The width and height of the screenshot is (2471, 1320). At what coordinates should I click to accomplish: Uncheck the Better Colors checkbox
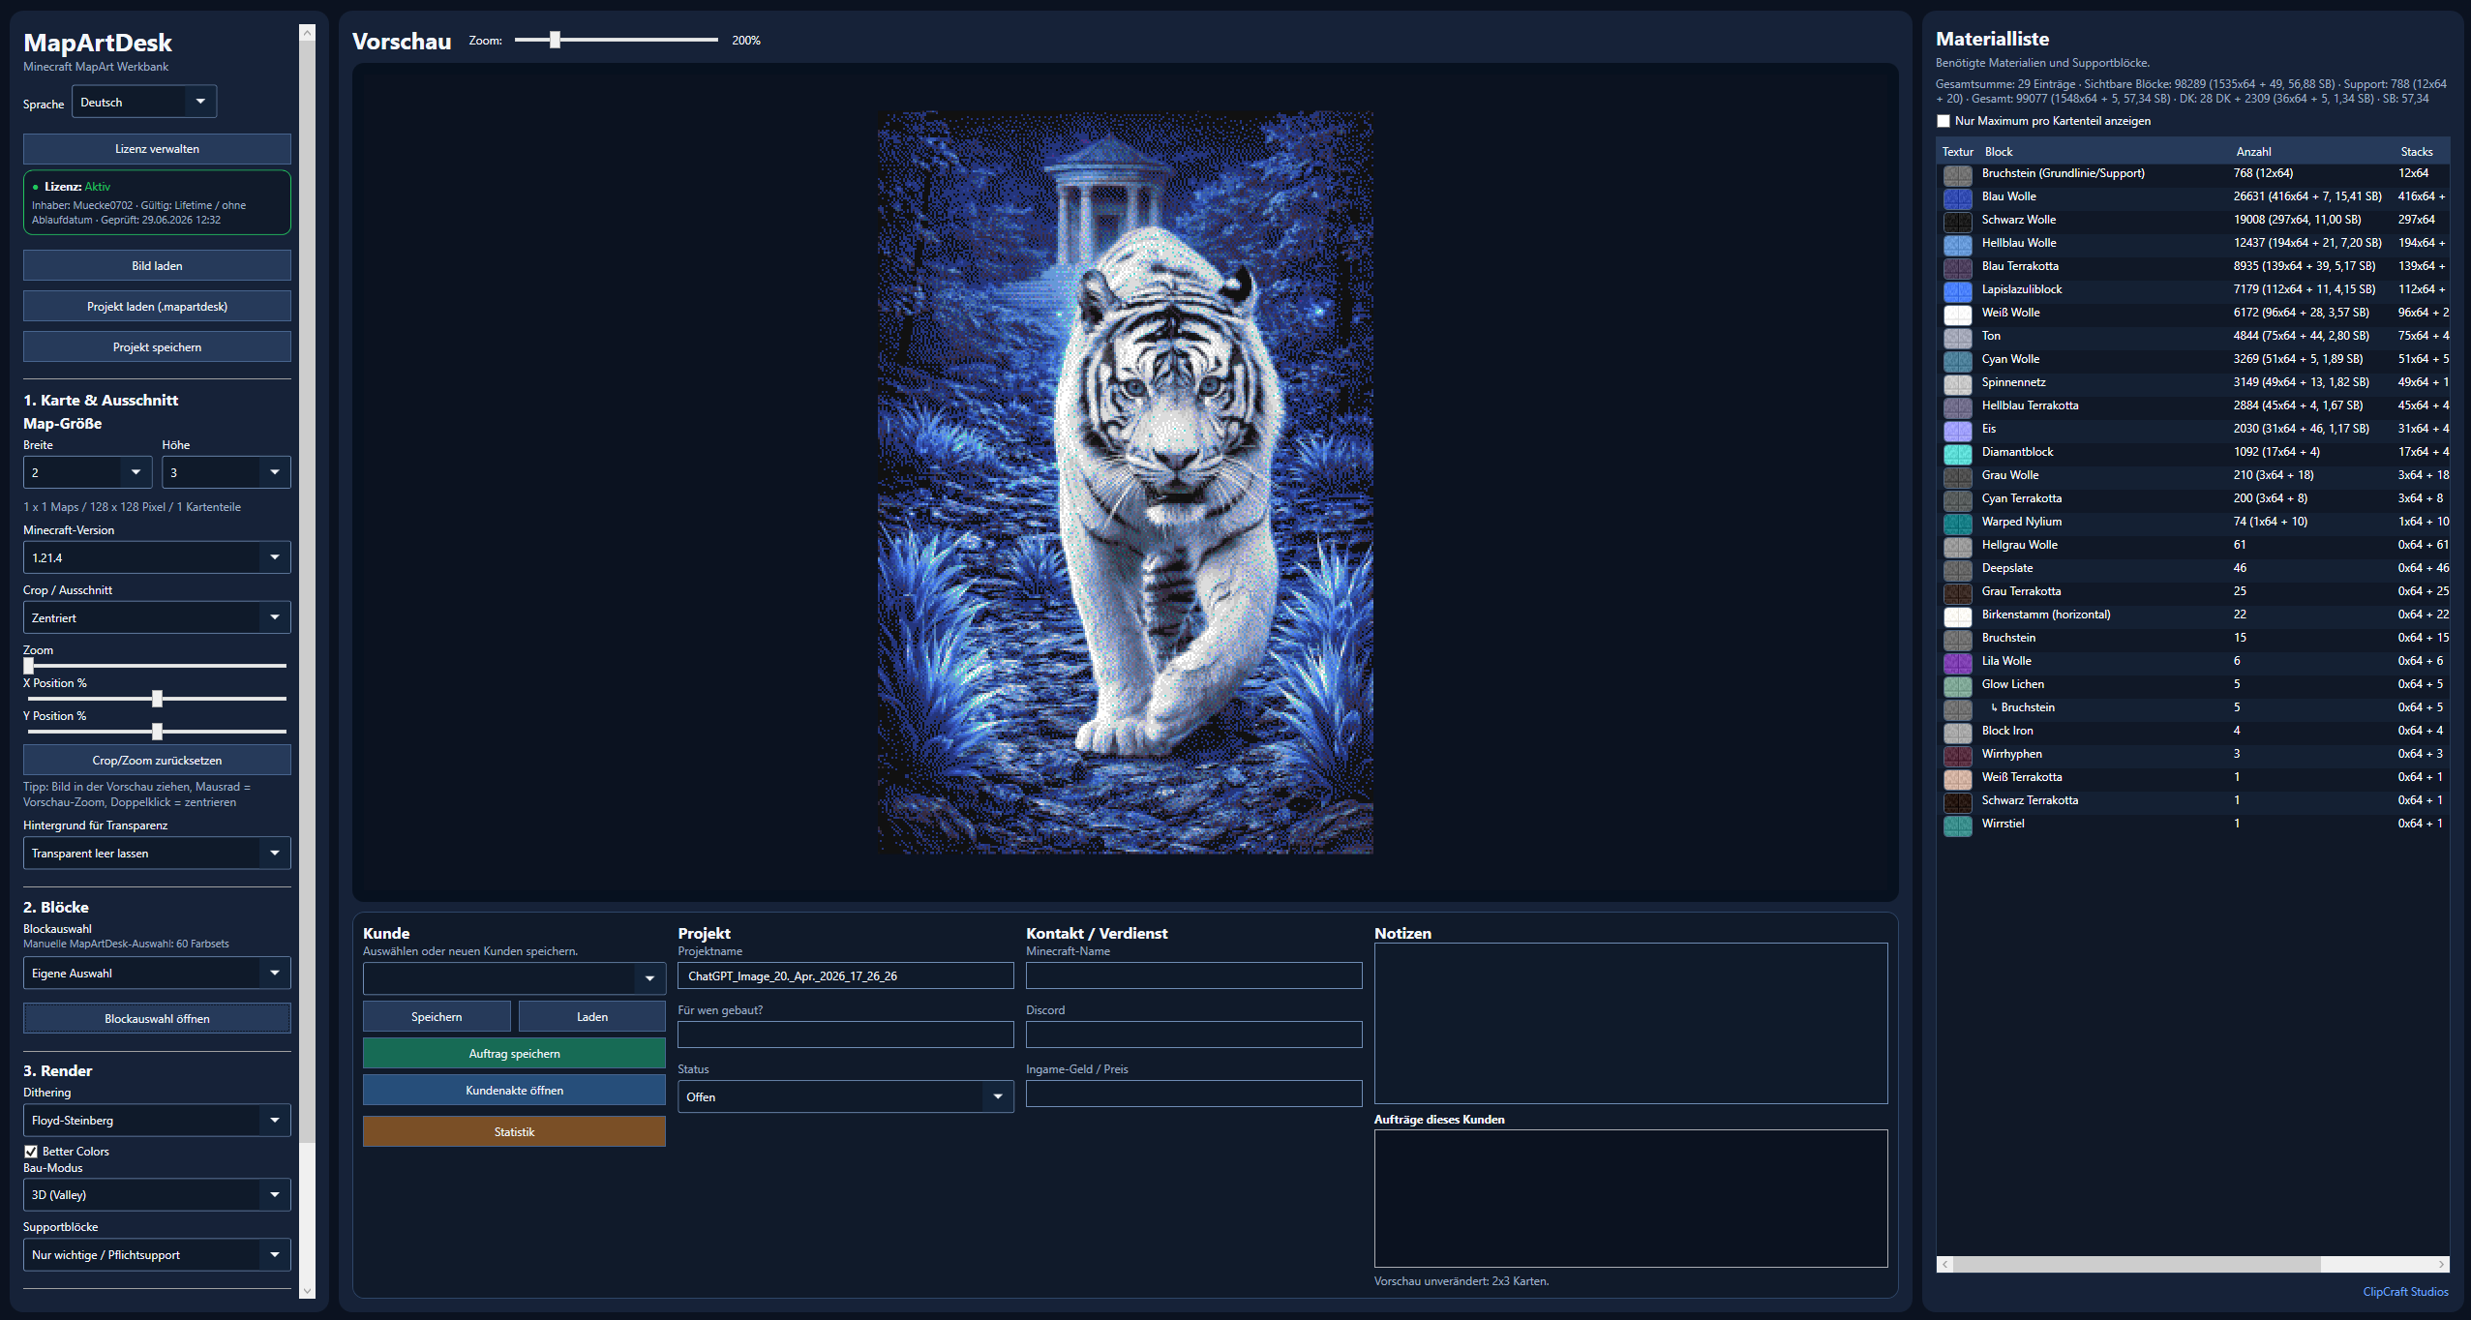[31, 1152]
